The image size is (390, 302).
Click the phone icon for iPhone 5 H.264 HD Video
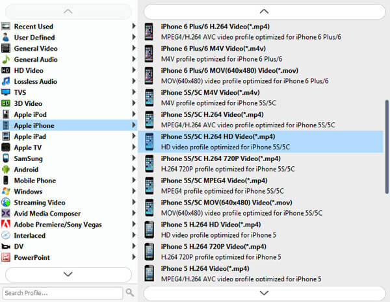(x=149, y=229)
